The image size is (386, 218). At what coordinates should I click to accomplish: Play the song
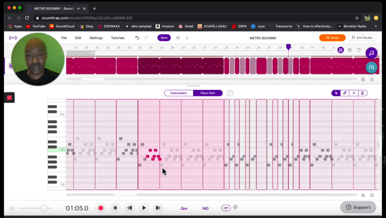point(144,208)
